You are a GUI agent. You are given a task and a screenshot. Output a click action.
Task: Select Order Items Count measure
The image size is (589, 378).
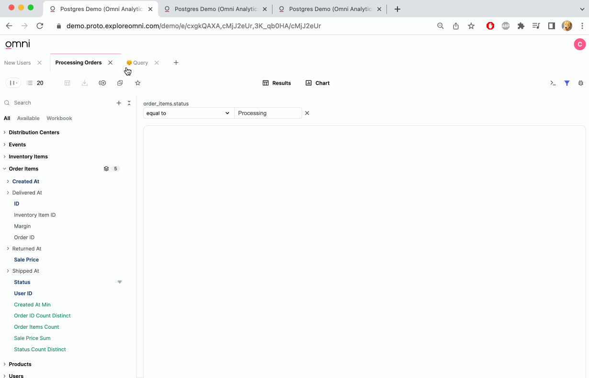[x=36, y=327]
